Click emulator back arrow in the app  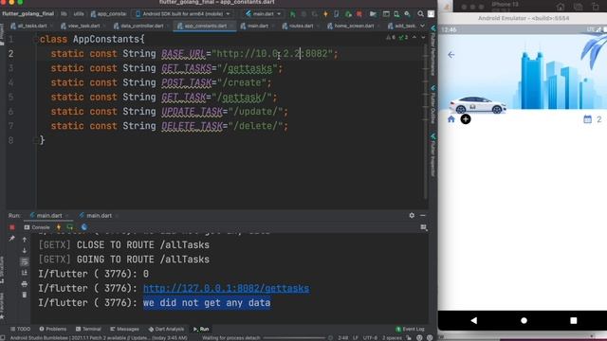[x=451, y=55]
